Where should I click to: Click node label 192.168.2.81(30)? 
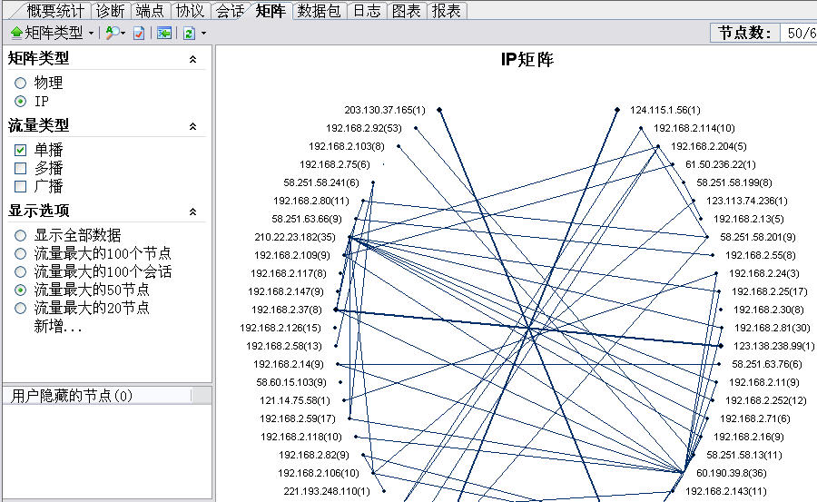(773, 328)
